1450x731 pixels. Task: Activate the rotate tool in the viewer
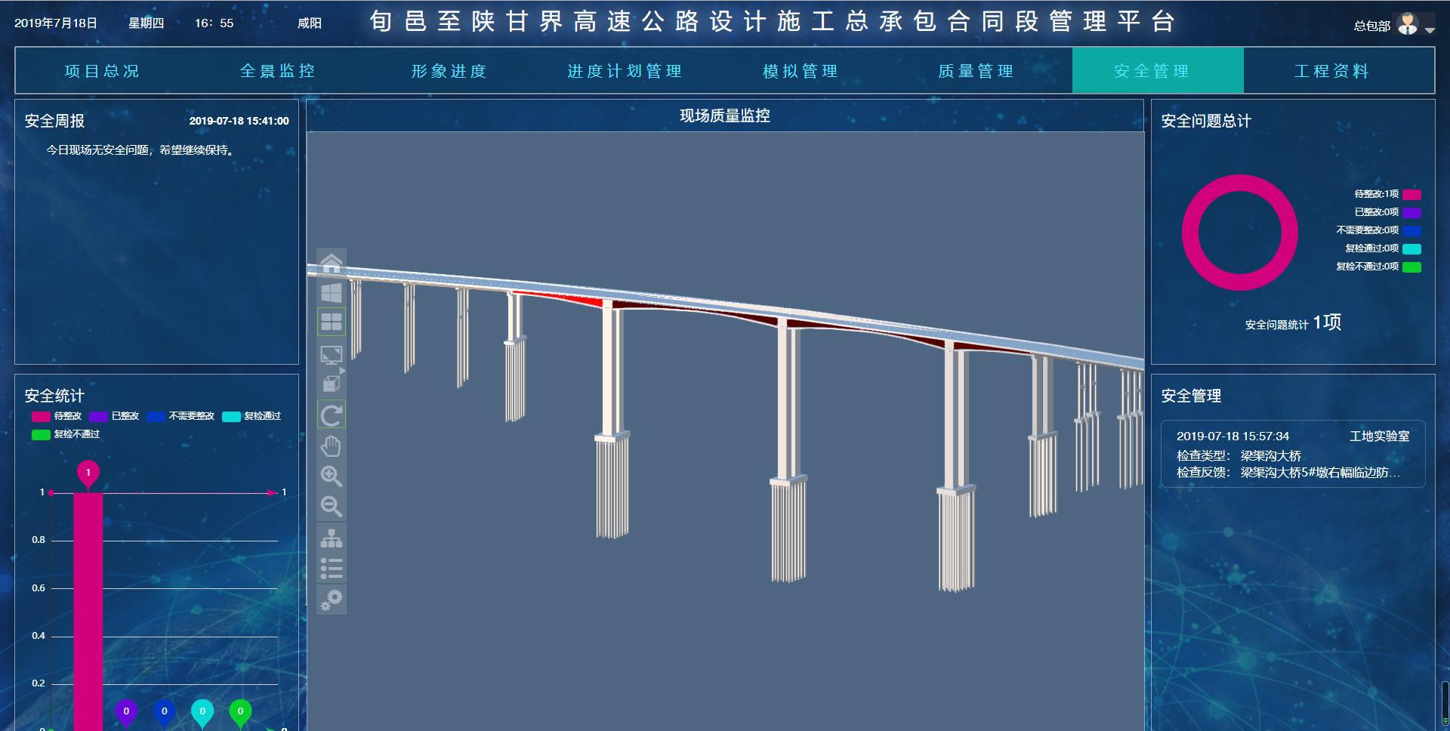pyautogui.click(x=331, y=415)
